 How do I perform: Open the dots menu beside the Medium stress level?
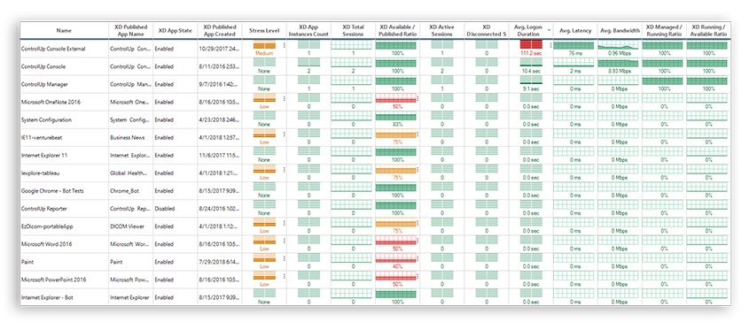[x=285, y=46]
